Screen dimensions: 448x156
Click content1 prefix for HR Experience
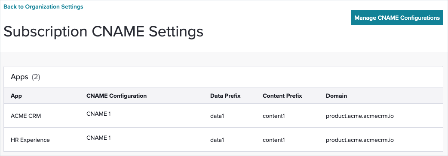click(274, 140)
